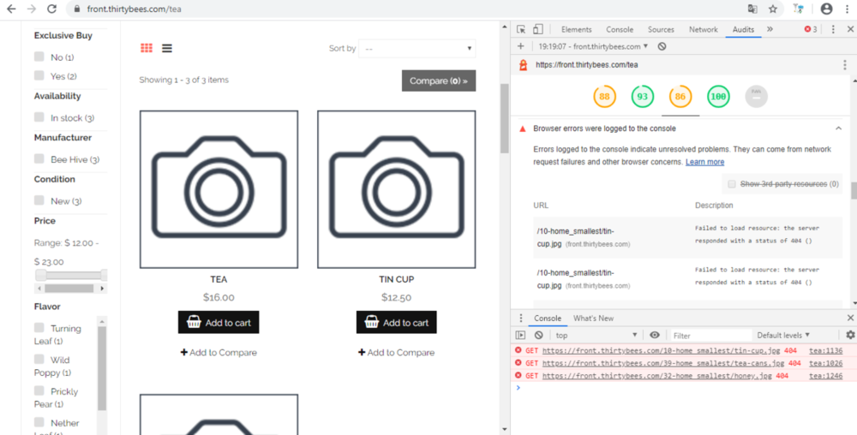
Task: Add the Tin Cup product to cart
Action: [397, 323]
